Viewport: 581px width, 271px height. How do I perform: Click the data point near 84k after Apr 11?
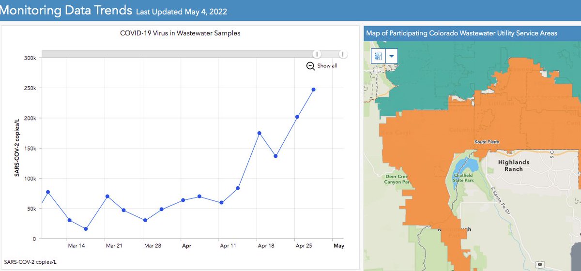(238, 188)
